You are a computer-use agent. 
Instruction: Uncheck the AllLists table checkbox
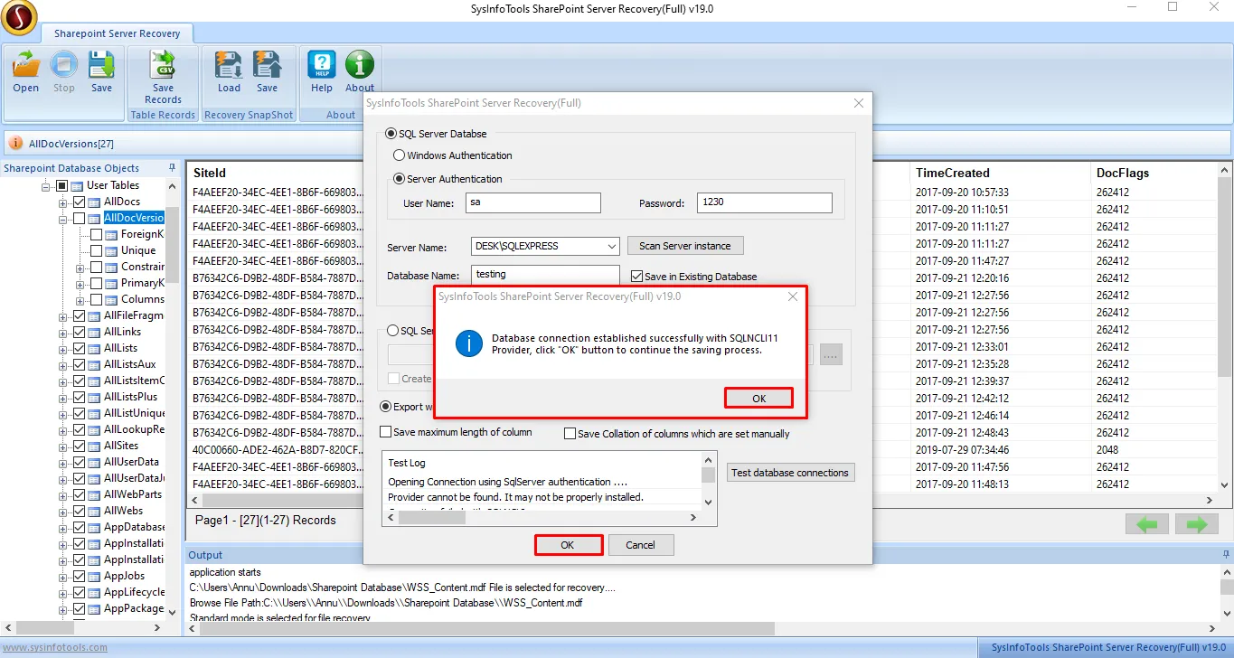point(79,348)
